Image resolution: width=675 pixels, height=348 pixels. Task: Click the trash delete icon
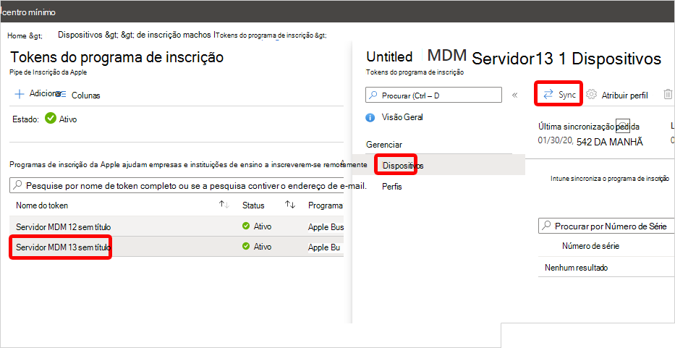[668, 95]
